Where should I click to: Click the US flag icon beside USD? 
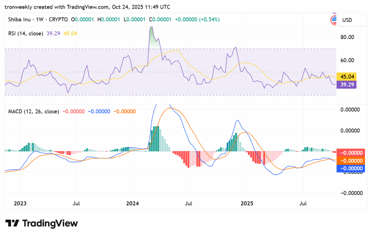pyautogui.click(x=334, y=20)
